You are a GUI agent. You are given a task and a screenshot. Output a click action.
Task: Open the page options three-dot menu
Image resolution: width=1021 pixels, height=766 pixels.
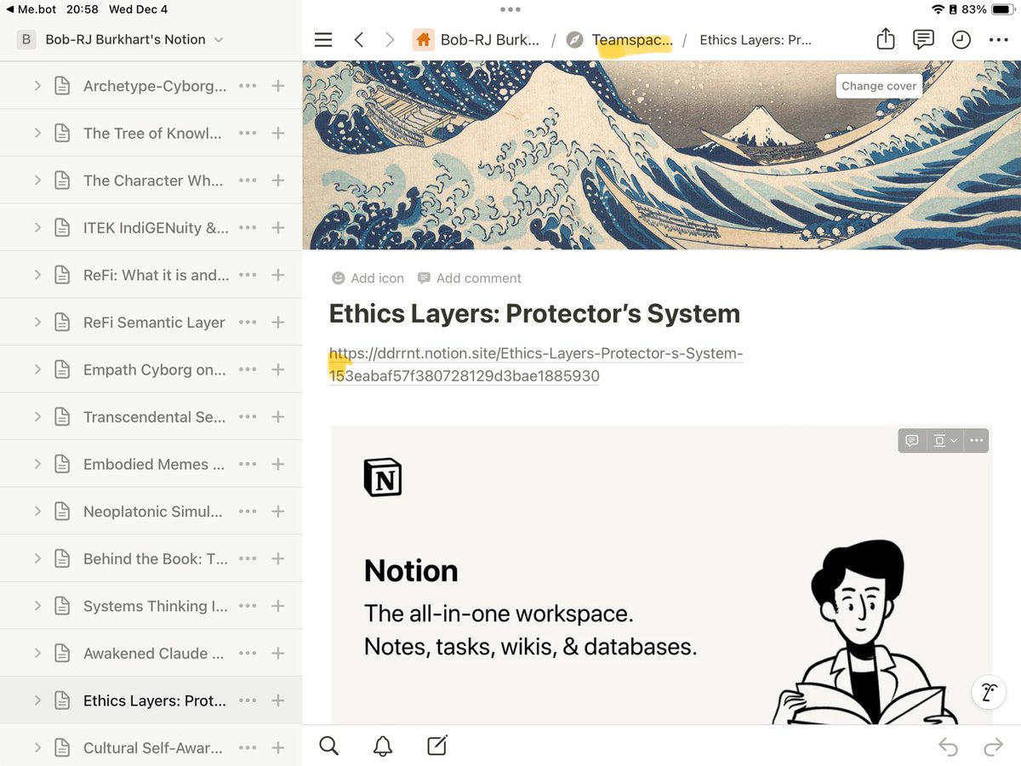999,40
